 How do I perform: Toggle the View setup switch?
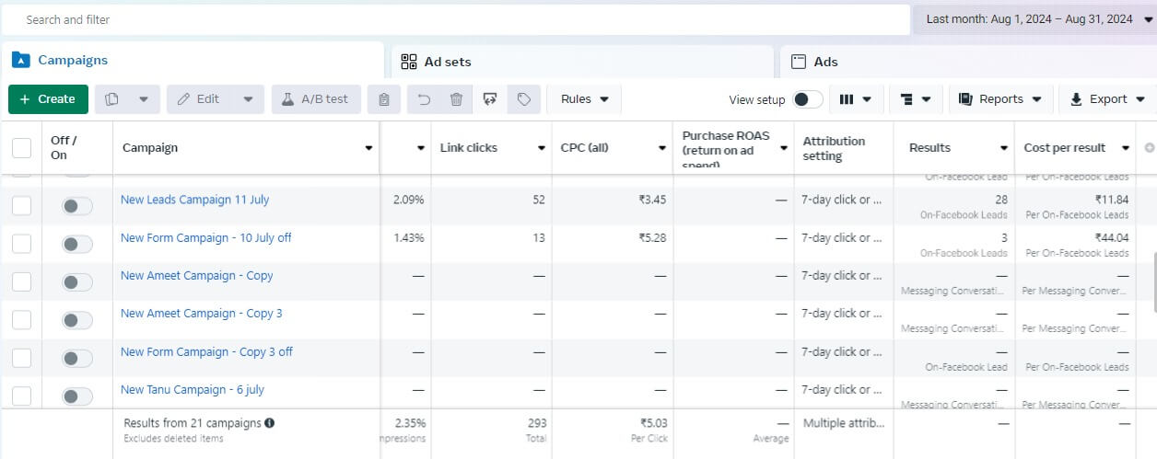(x=807, y=99)
